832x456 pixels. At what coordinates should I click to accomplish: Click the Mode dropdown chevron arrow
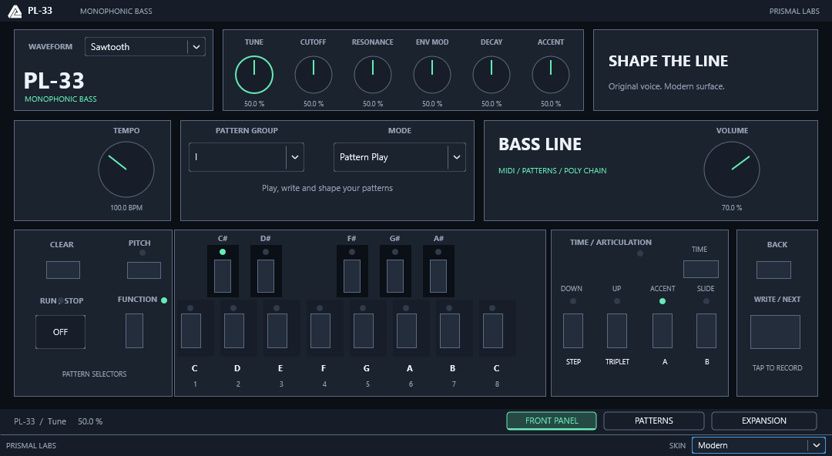coord(457,157)
